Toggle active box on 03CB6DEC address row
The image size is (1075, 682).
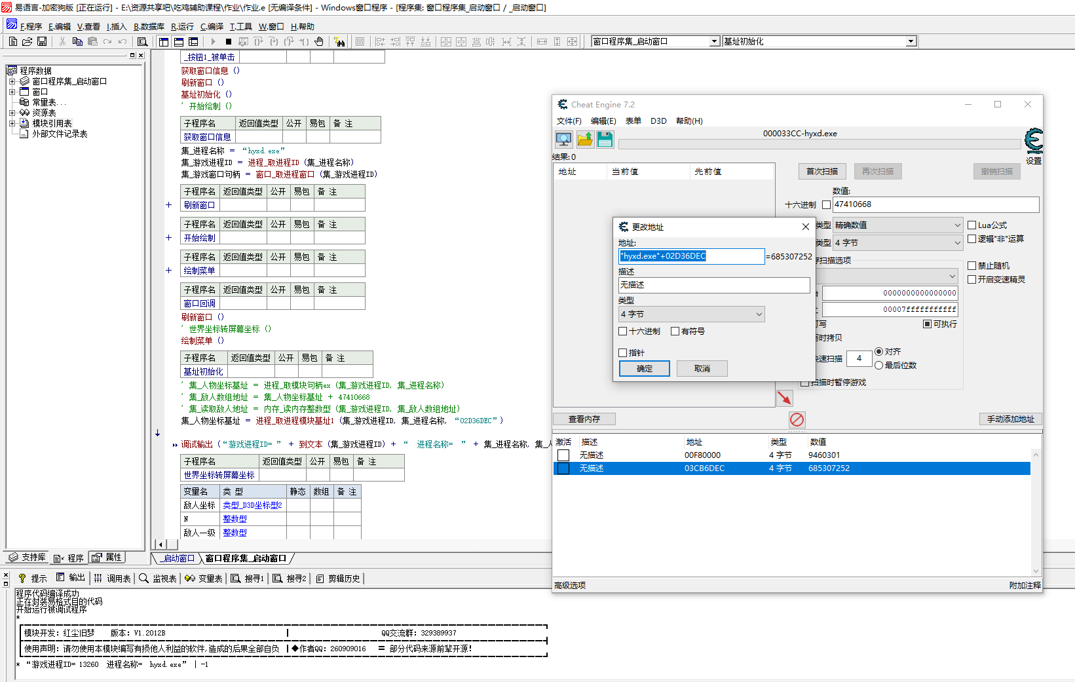[563, 468]
